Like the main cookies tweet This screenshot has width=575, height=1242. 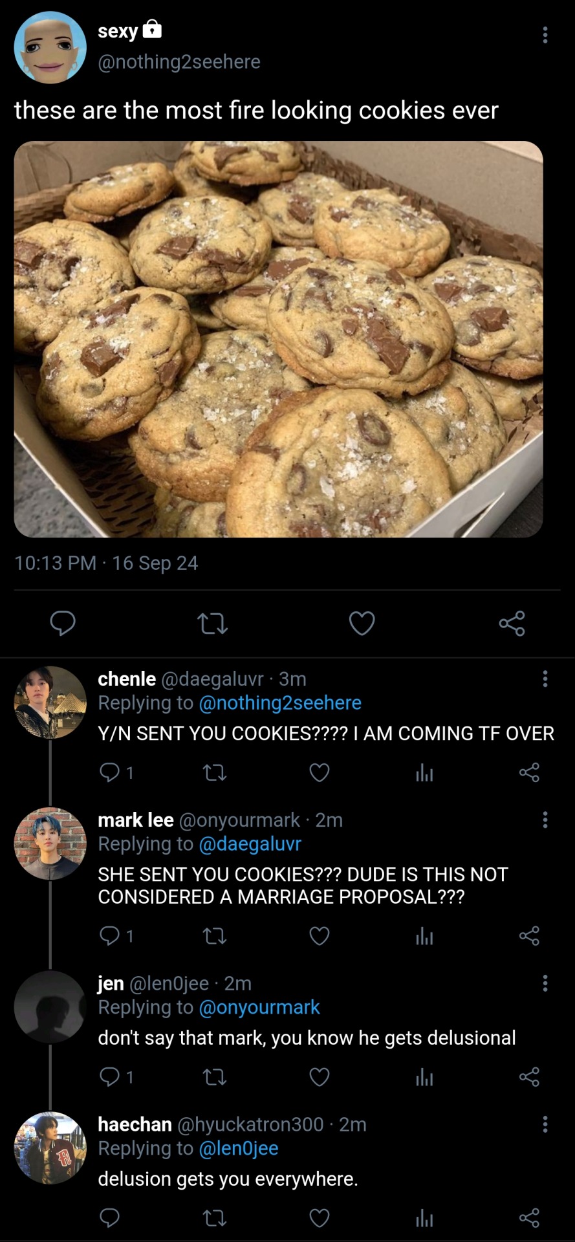pos(362,624)
